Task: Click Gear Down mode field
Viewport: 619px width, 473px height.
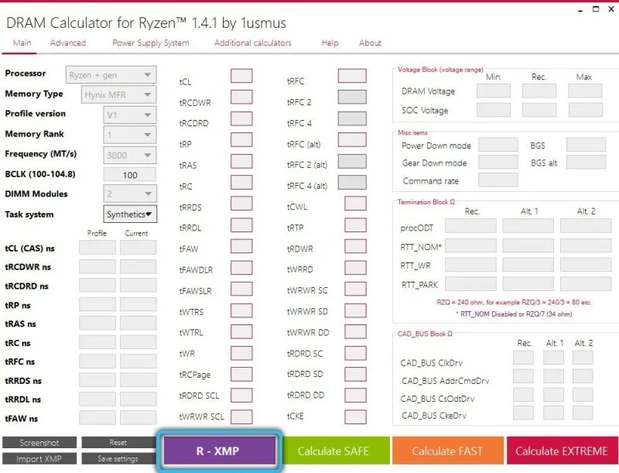Action: [x=498, y=162]
